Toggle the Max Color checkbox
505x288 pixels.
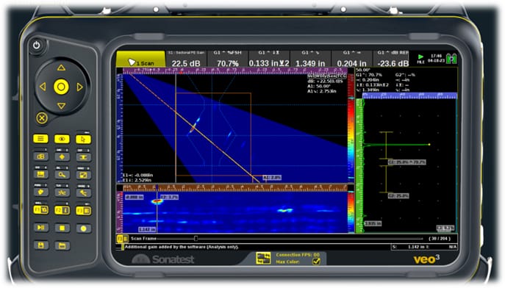tap(316, 262)
